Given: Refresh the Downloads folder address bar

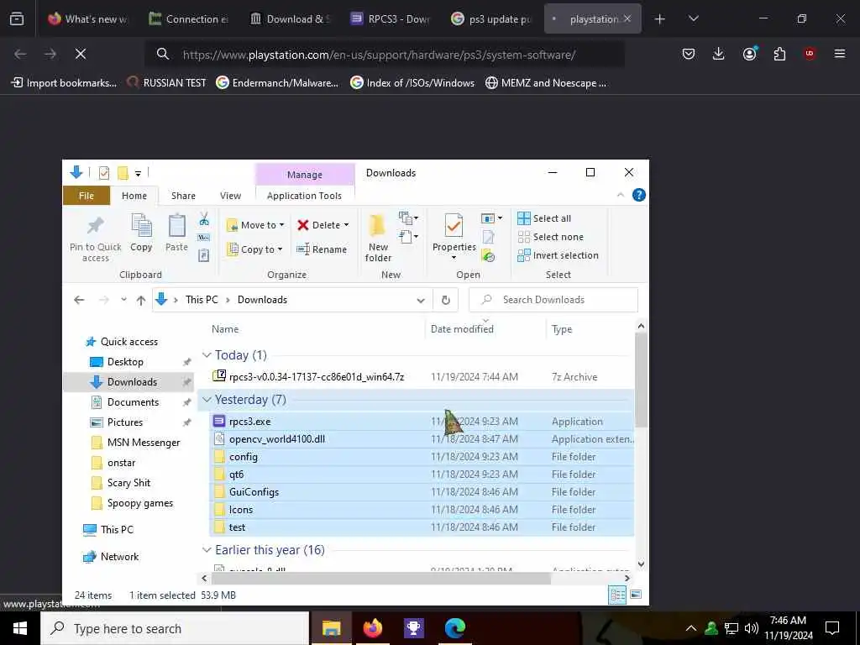Looking at the screenshot, I should click(x=446, y=300).
